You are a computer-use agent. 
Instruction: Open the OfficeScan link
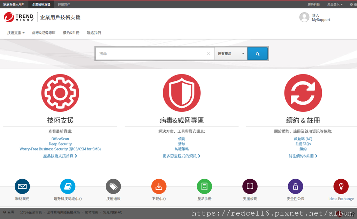click(60, 139)
